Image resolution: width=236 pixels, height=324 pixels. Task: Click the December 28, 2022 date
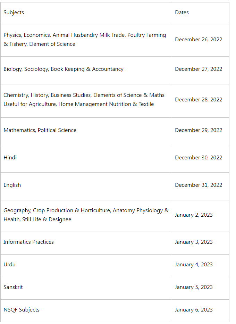coord(199,100)
